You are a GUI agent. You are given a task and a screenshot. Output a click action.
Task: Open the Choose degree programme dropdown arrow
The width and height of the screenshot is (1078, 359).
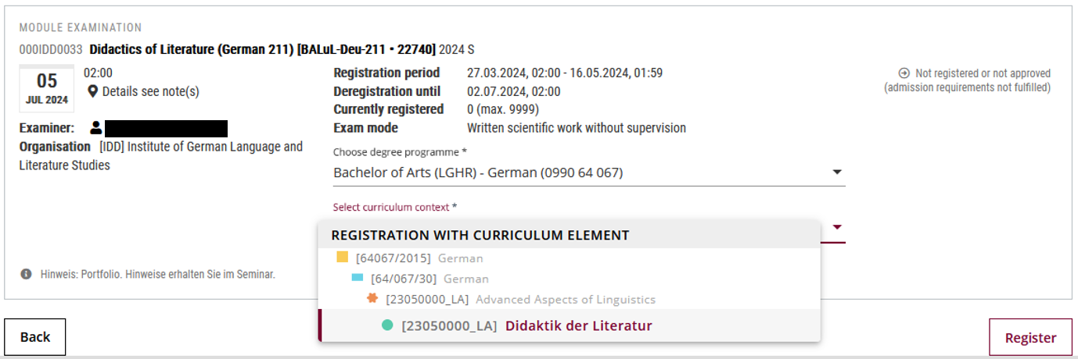(x=836, y=172)
